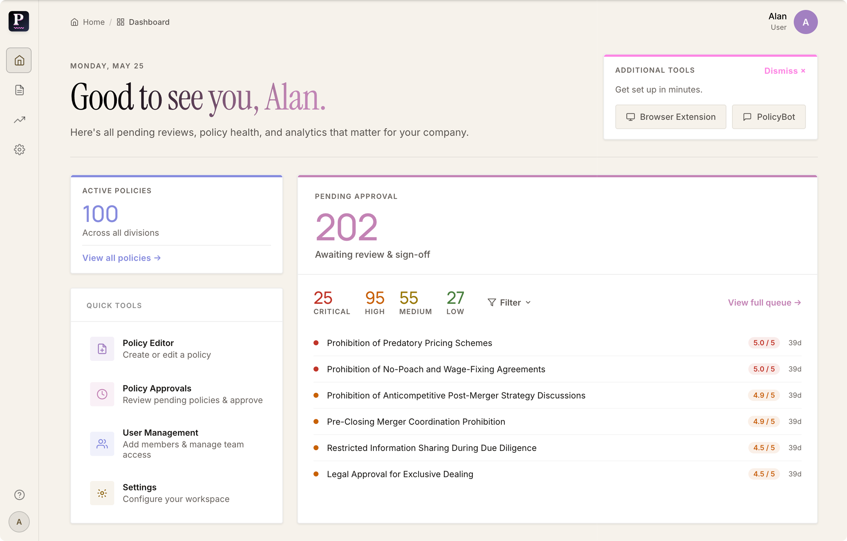Click the orange dot beside Restricted Information Sharing

316,448
